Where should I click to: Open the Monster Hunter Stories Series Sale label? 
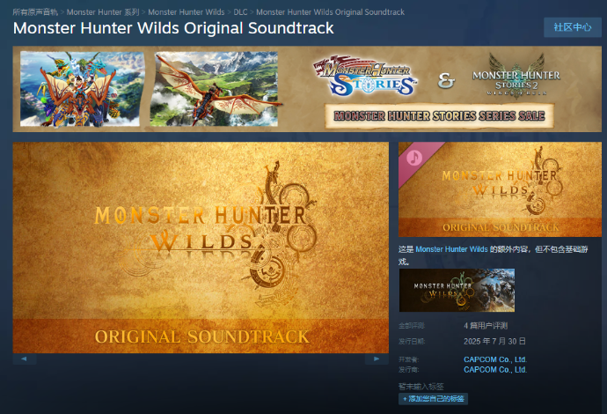pos(439,115)
